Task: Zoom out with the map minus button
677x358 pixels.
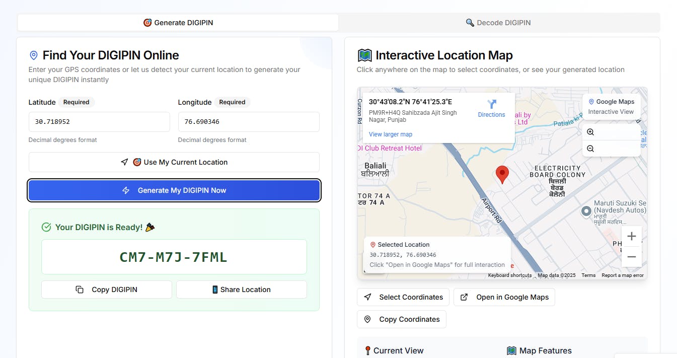Action: coord(632,257)
